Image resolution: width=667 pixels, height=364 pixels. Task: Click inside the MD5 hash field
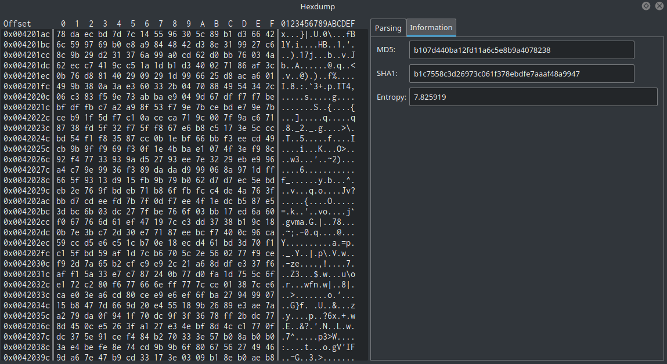[521, 50]
